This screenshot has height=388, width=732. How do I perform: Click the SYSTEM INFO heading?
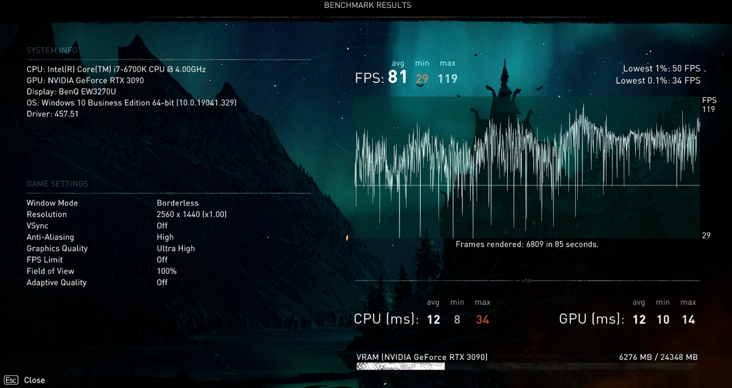pos(52,50)
